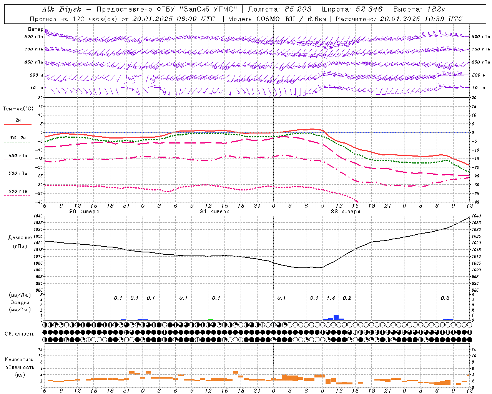
Task: Click the pink dotted sample under 500 гПа legend
Action: click(17, 196)
